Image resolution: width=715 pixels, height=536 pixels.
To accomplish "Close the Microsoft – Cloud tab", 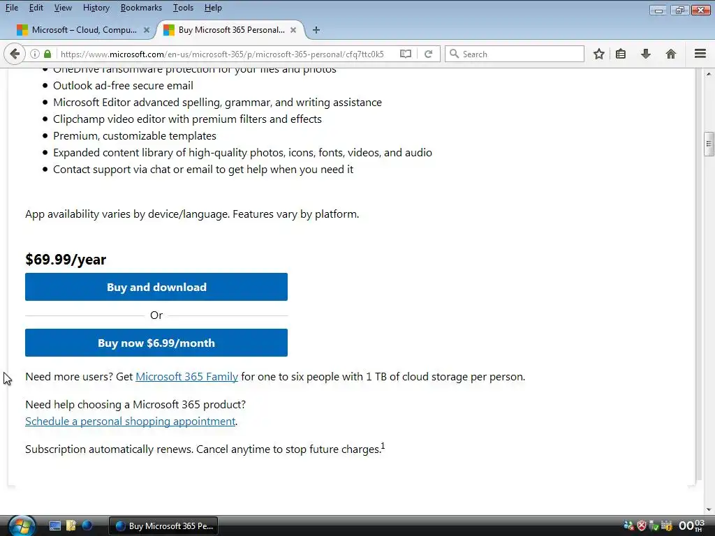I will click(x=147, y=30).
